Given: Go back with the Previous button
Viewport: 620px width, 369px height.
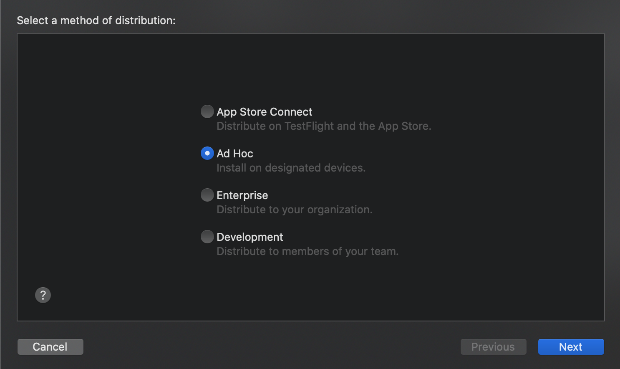Looking at the screenshot, I should point(493,347).
